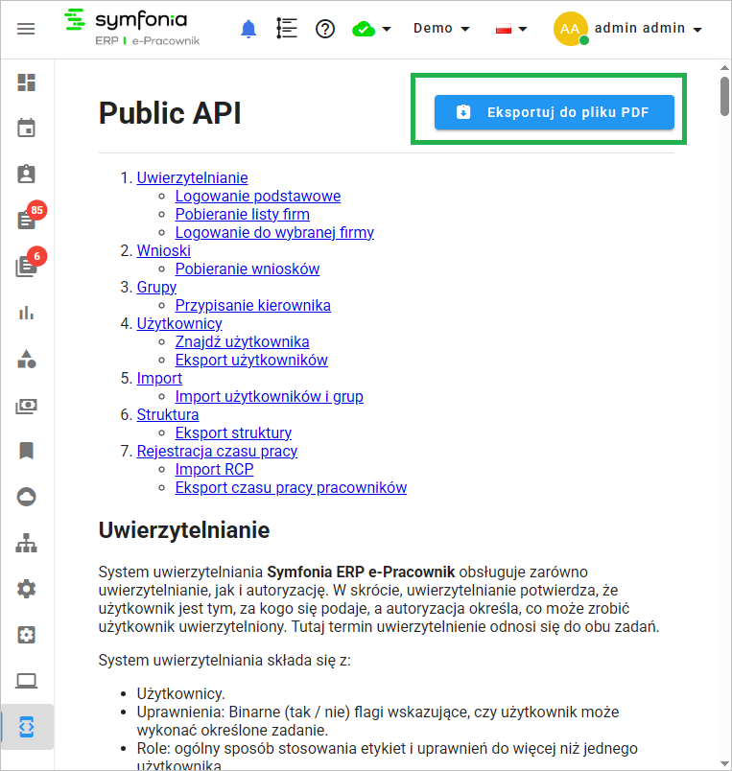Open the hamburger navigation menu
This screenshot has width=732, height=771.
[26, 29]
